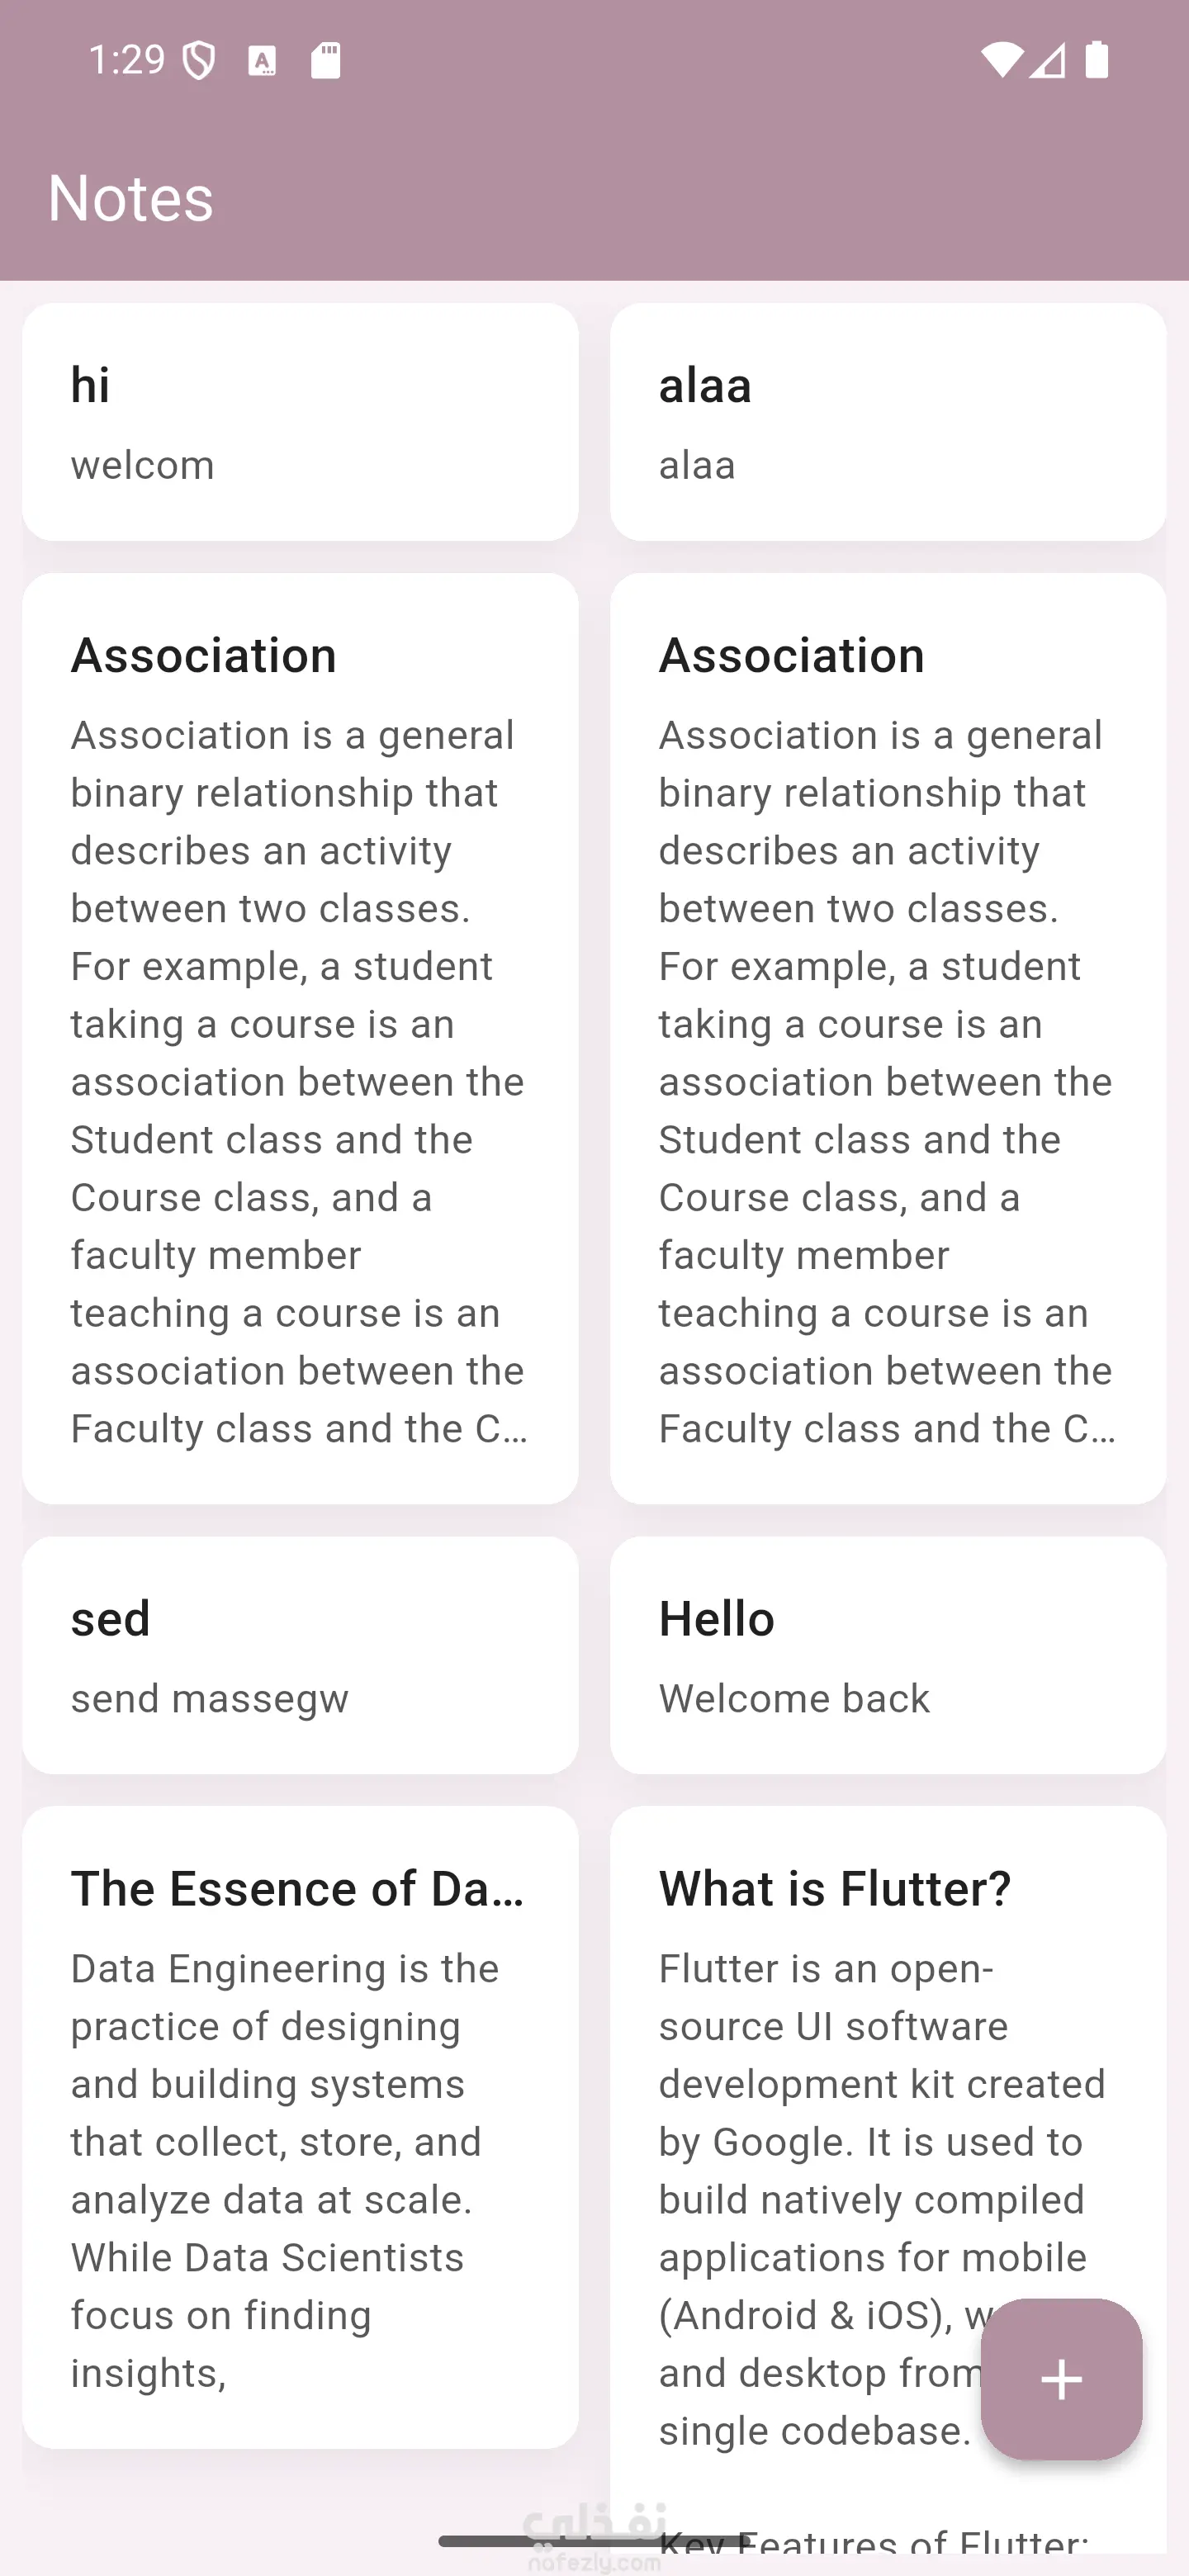Tap the cellular signal icon
The width and height of the screenshot is (1189, 2576).
tap(1047, 60)
